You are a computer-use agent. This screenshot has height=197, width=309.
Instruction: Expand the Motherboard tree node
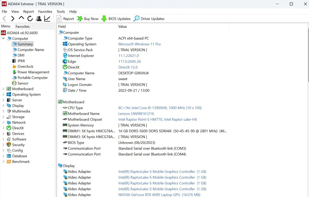(x=3, y=89)
